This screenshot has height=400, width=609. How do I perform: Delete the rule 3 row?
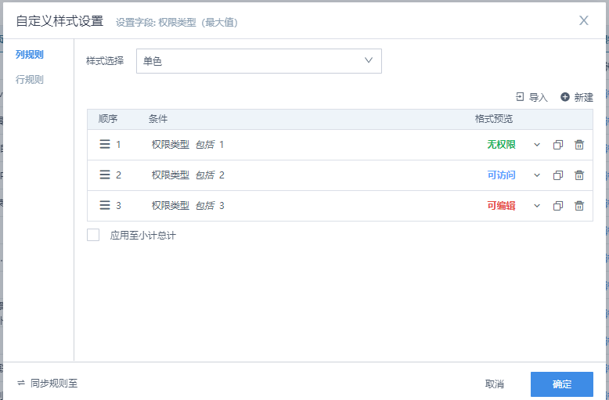[x=579, y=206]
